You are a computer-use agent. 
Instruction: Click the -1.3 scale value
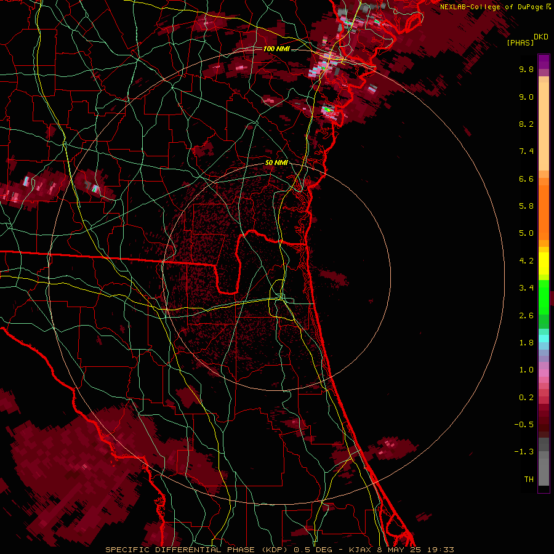tap(524, 452)
